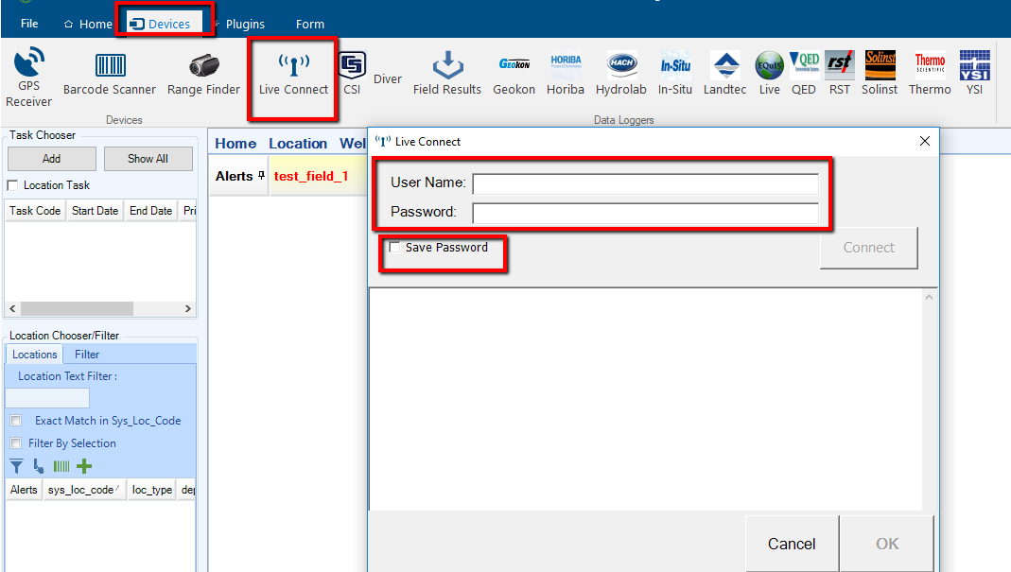
Task: Select the Hydrolab data logger
Action: pos(621,74)
